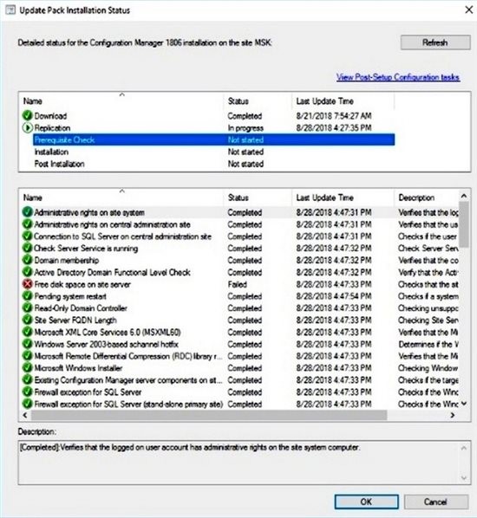Click the Failed status cell

(237, 284)
